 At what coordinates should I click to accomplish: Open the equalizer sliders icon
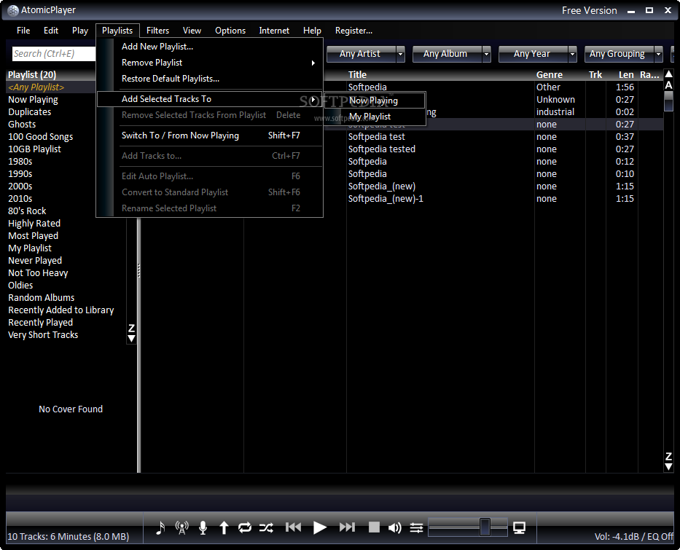[416, 527]
